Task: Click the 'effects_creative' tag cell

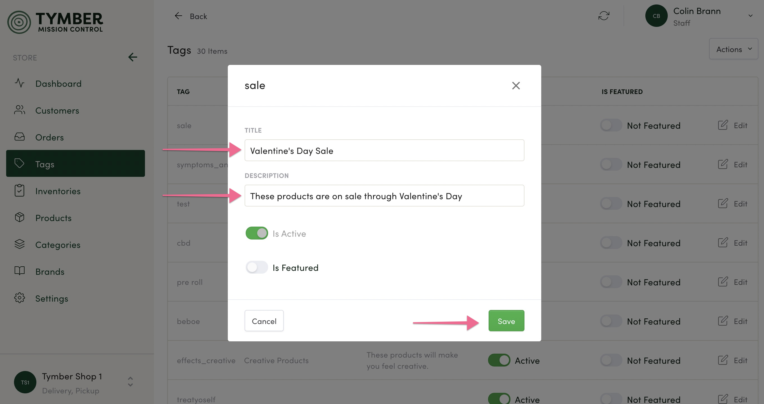Action: coord(206,360)
